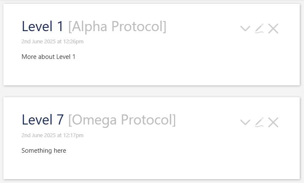Select the text Something here

click(44, 151)
